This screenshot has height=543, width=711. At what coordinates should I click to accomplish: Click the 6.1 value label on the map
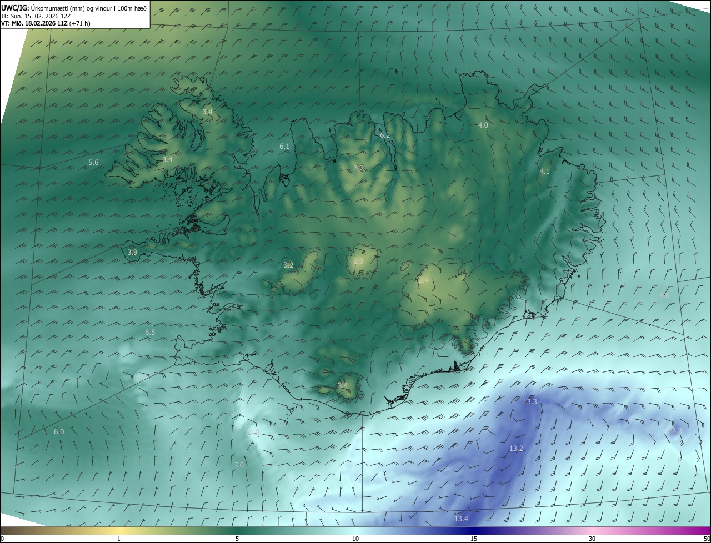(x=284, y=147)
